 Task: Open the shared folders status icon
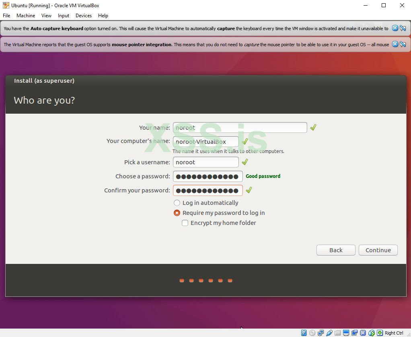tap(338, 333)
